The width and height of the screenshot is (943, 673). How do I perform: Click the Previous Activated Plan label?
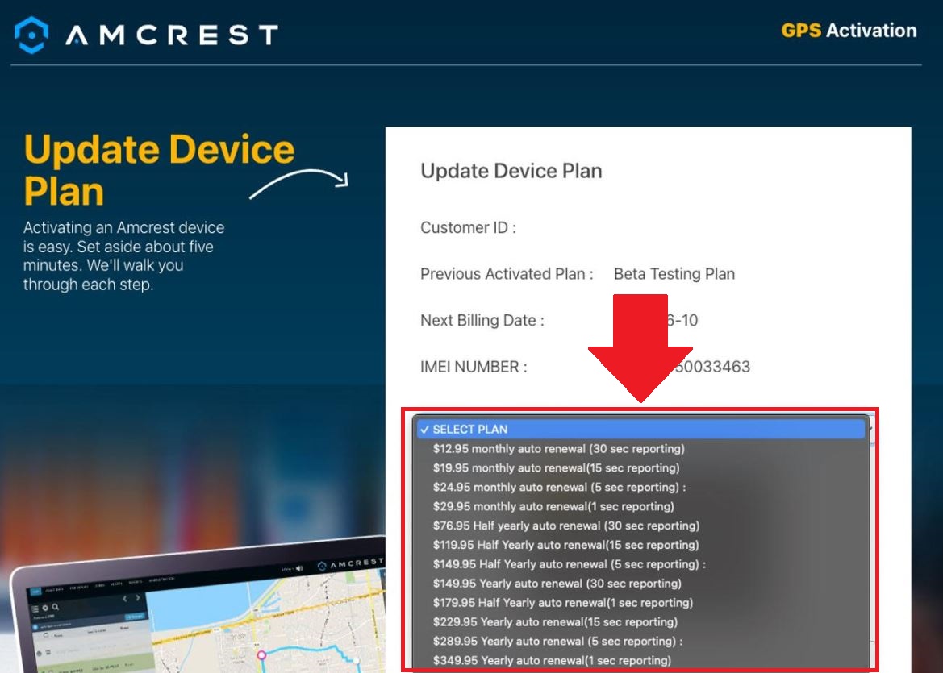[507, 274]
